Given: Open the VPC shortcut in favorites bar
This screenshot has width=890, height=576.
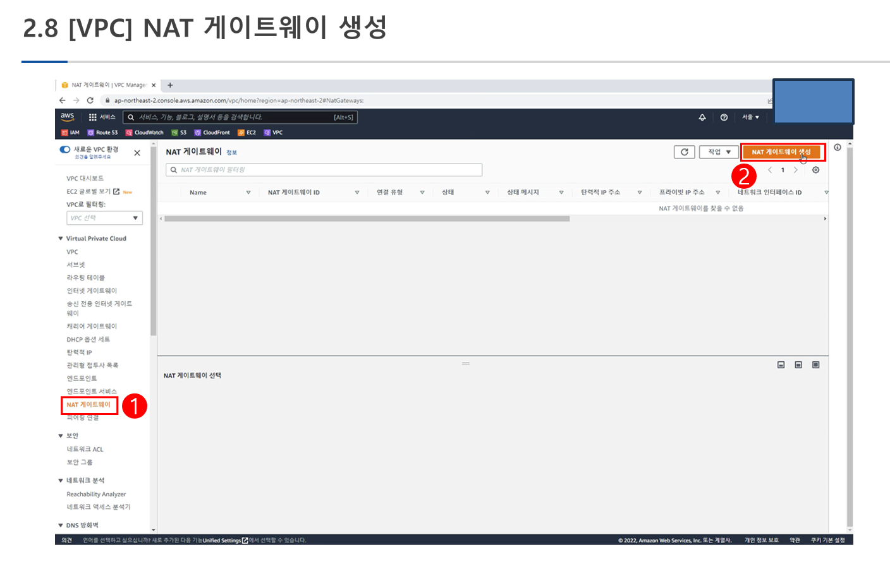Looking at the screenshot, I should point(273,133).
